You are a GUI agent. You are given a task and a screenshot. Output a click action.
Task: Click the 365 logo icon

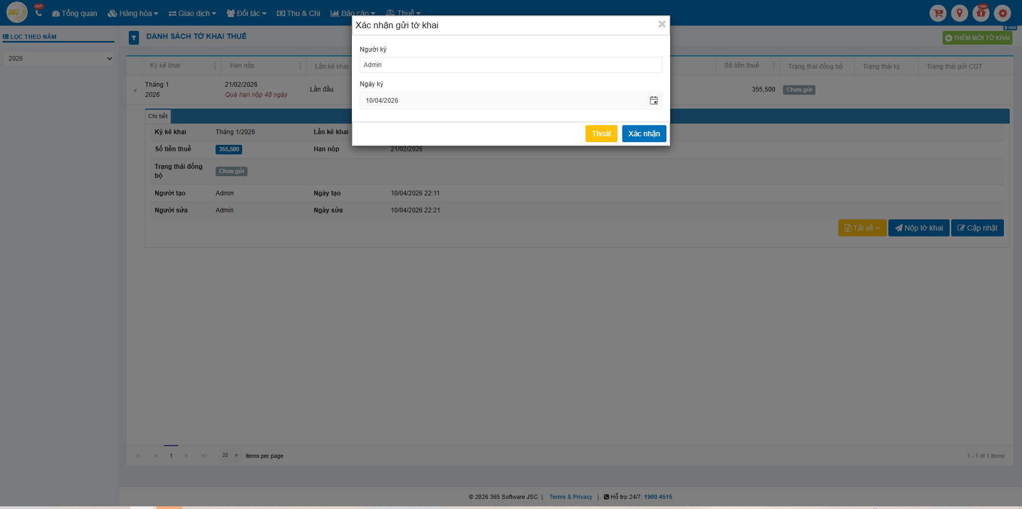[17, 12]
